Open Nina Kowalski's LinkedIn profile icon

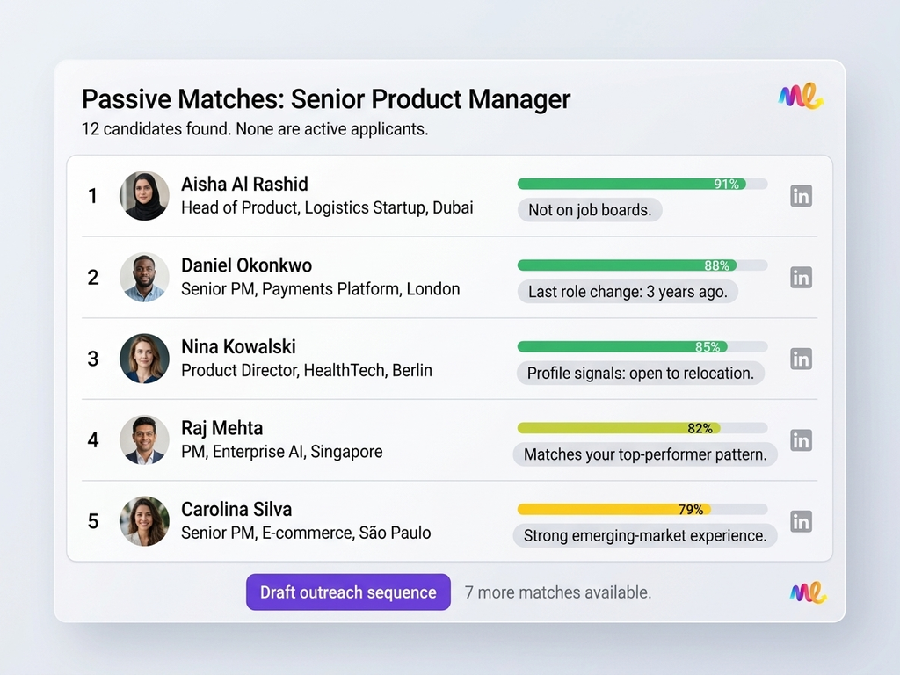[x=801, y=359]
